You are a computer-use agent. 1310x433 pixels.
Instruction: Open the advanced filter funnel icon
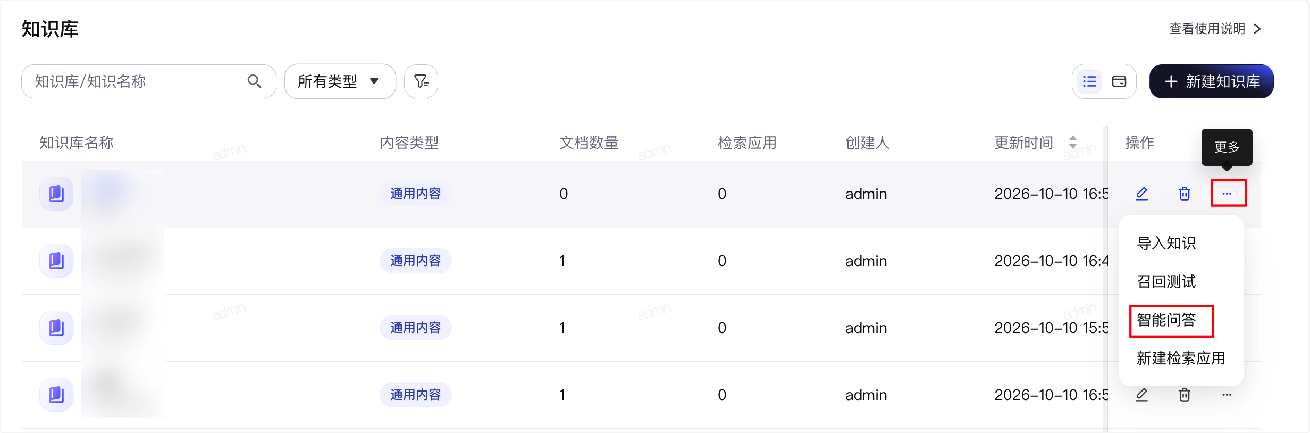421,81
